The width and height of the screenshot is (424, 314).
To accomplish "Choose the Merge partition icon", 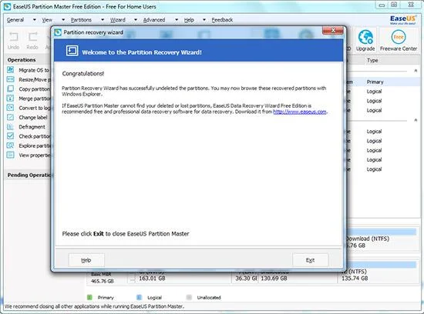I will click(x=10, y=99).
